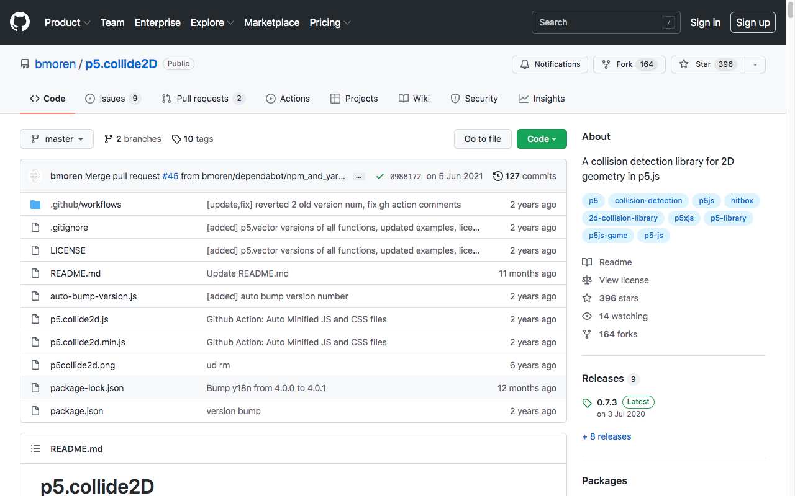Viewport: 795px width, 496px height.
Task: Open the Projects tab
Action: (354, 99)
